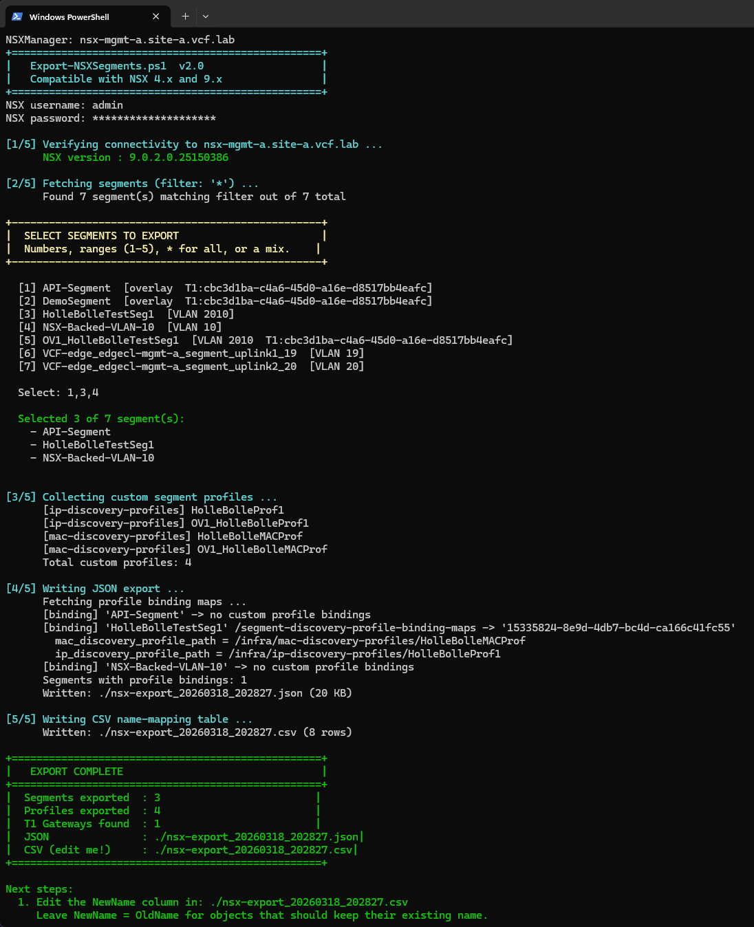Expand the new tab profile dropdown chevron
Viewport: 754px width, 927px height.
206,17
